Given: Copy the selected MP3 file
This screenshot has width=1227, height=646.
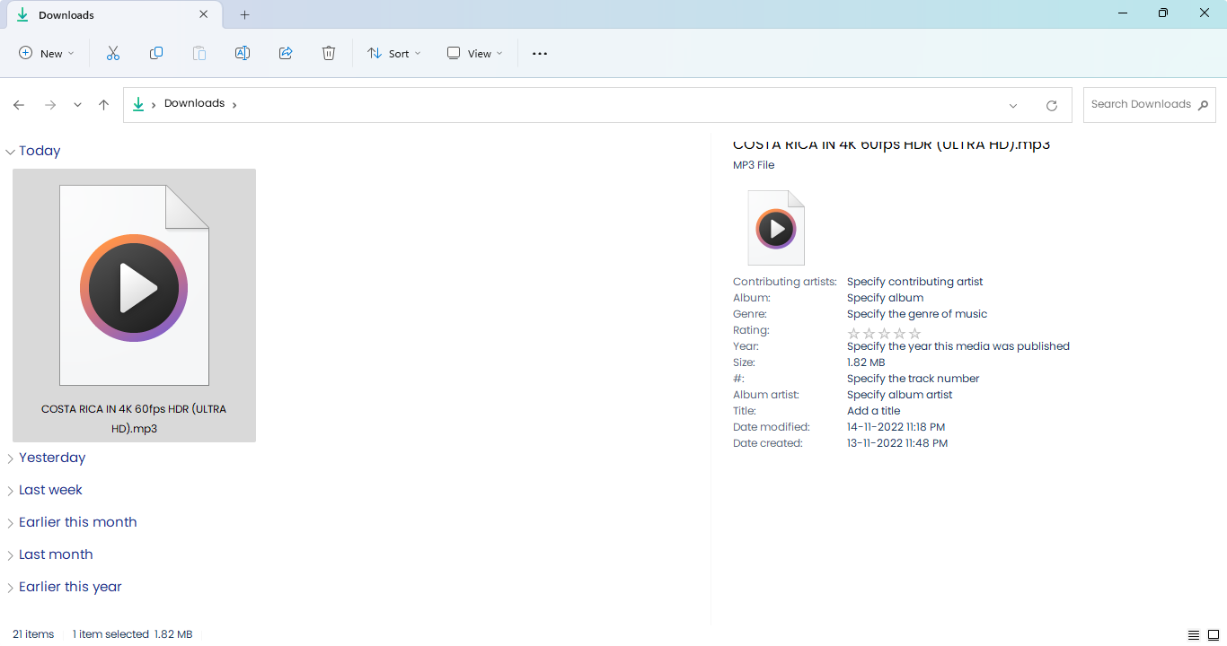Looking at the screenshot, I should 156,53.
